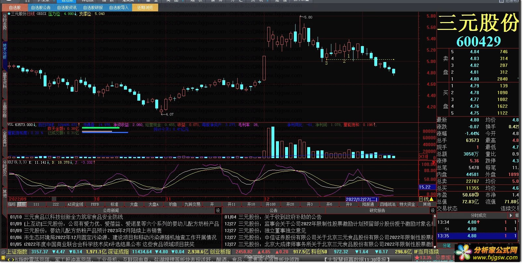Open announcement 关于收到政府补助的公告

pos(293,217)
